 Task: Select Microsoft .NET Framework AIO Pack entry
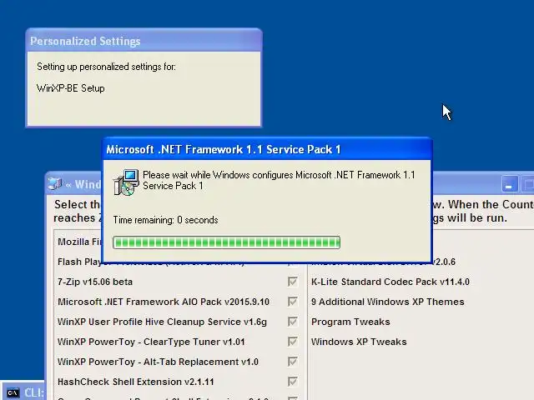(164, 302)
